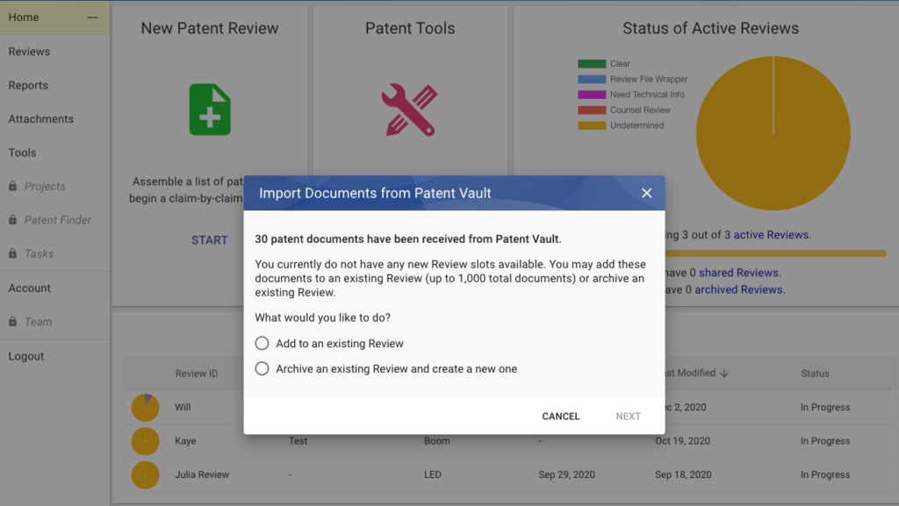Open Reviews in the sidebar
This screenshot has width=899, height=506.
pos(29,52)
